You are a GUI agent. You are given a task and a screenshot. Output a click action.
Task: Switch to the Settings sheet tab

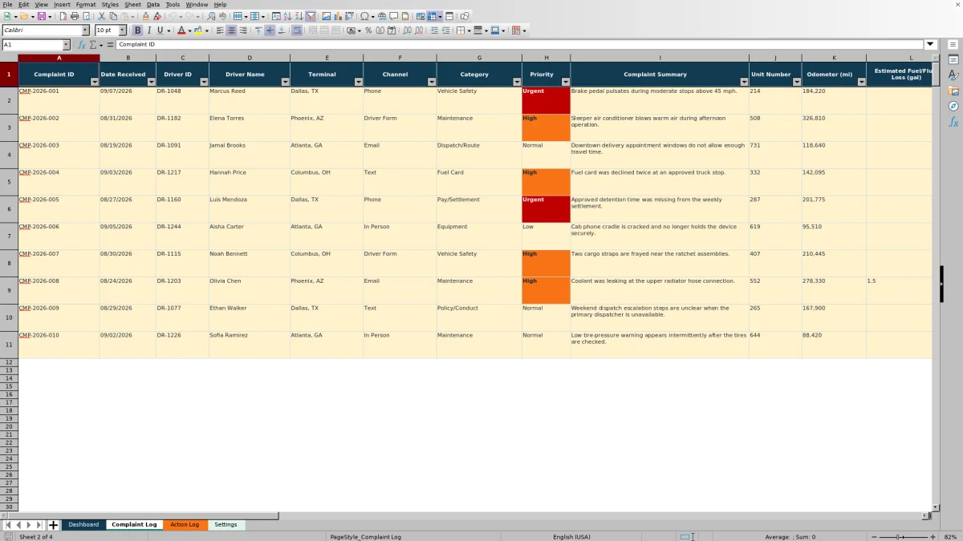(226, 525)
